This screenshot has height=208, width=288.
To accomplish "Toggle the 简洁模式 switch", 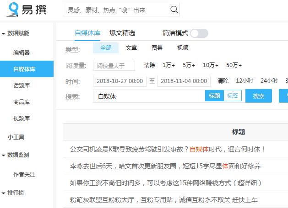I will click(x=199, y=33).
